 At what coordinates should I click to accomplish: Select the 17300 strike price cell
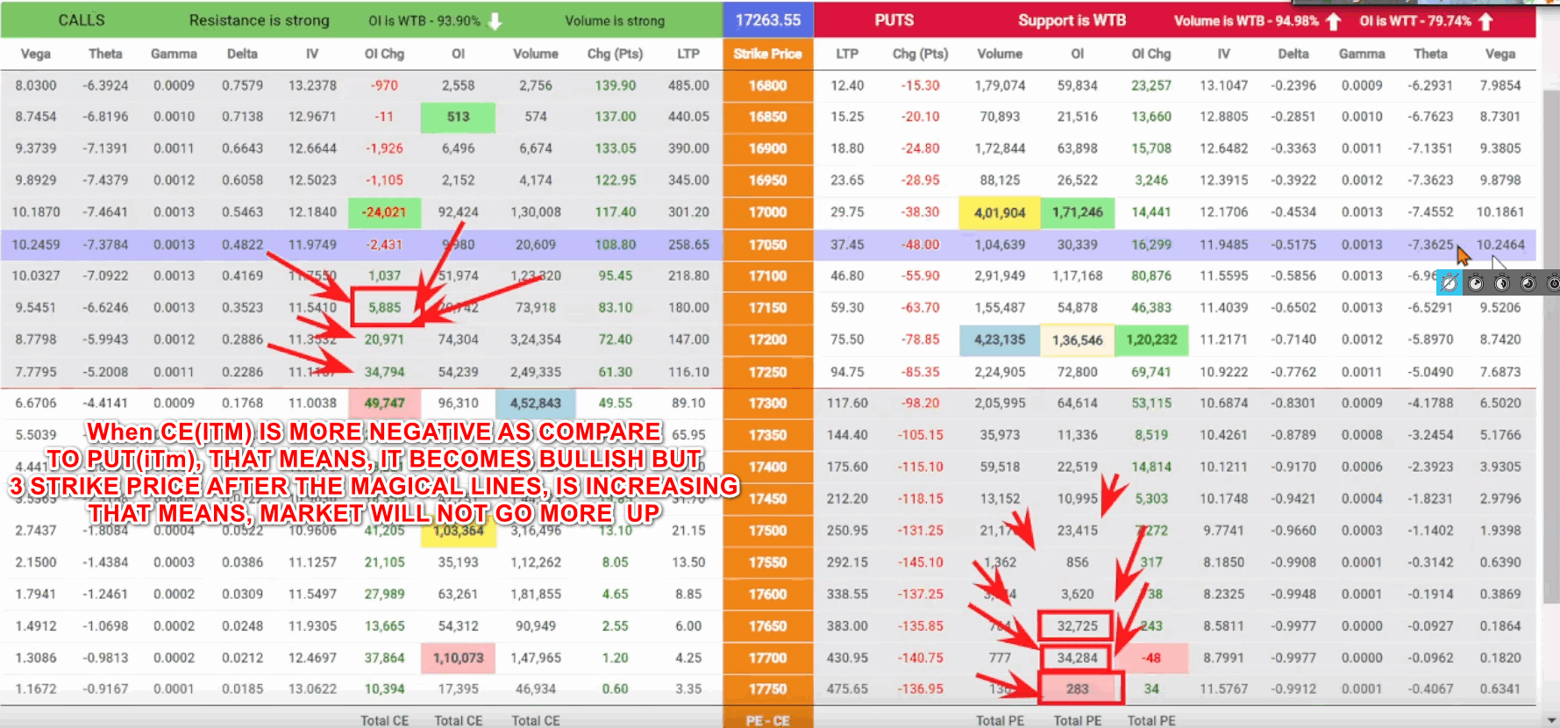[x=767, y=403]
